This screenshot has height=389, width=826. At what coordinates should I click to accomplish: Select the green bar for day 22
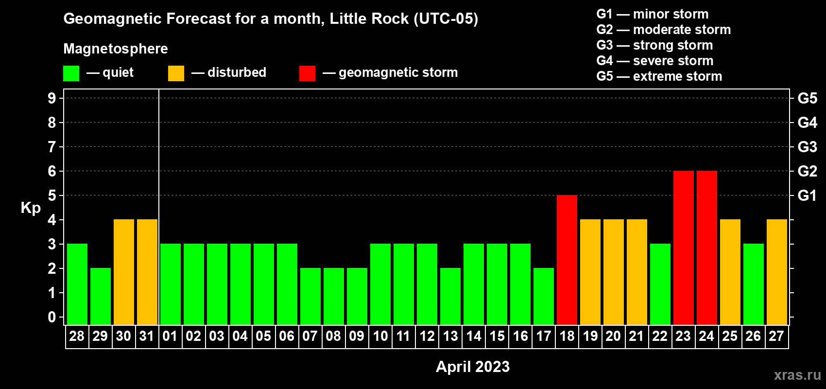660,284
